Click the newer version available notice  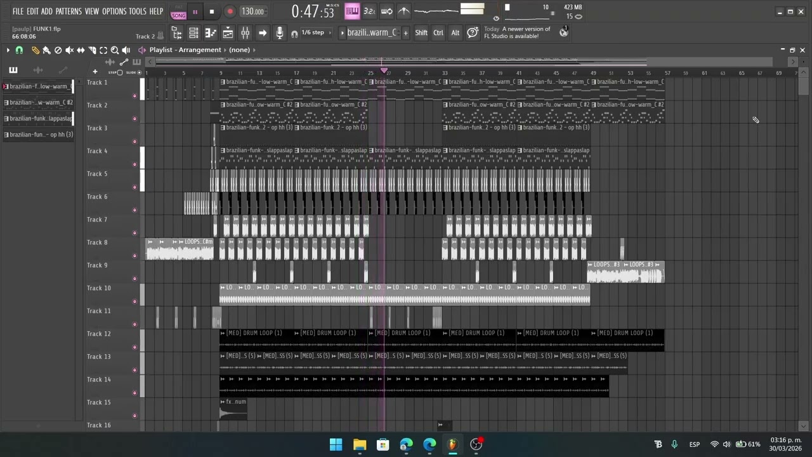[x=517, y=32]
